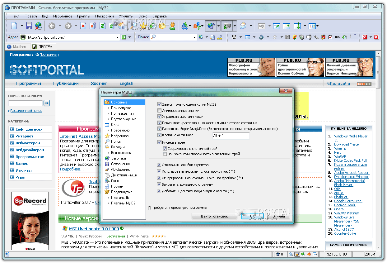Image resolution: width=387 pixels, height=263 pixels.
Task: Select 'Плагины IE' in settings tree
Action: click(120, 198)
